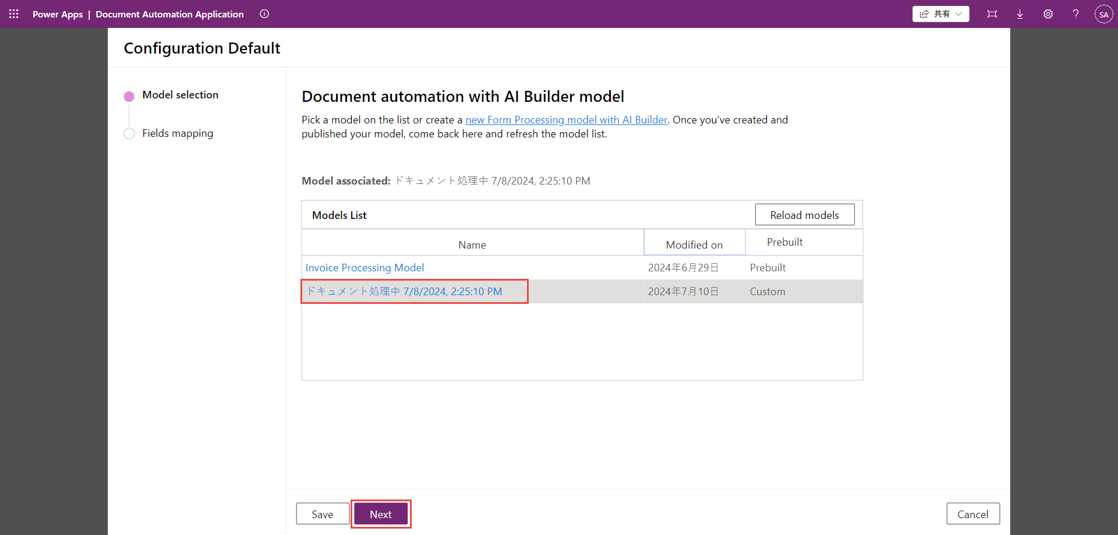1118x535 pixels.
Task: Toggle the fit-to-screen icon in header
Action: pos(992,14)
